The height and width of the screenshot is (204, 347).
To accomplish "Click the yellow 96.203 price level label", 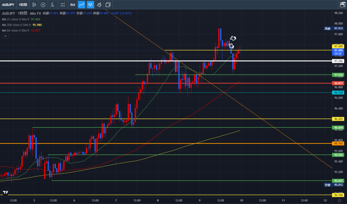I will click(339, 119).
